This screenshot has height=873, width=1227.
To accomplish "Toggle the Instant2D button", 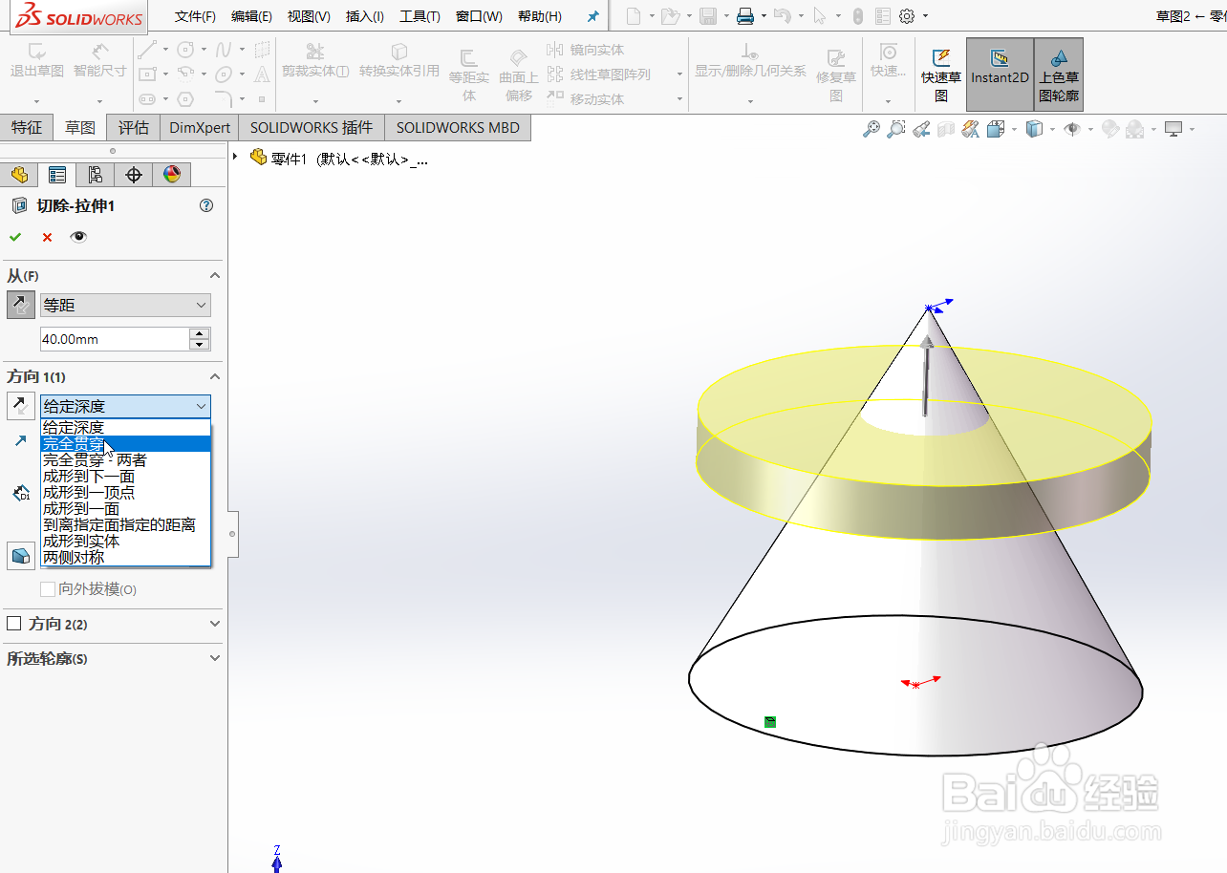I will click(x=1000, y=75).
